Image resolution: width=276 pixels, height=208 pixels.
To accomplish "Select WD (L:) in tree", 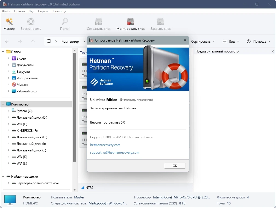I will pos(22,163).
